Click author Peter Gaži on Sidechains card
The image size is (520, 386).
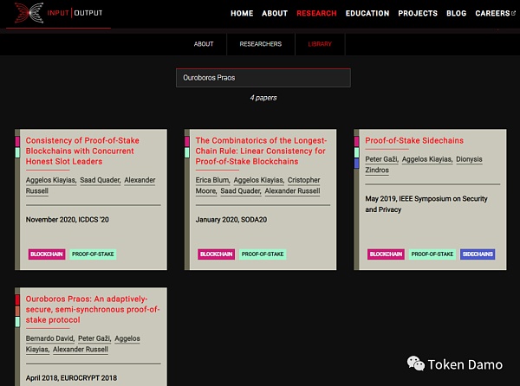click(381, 159)
